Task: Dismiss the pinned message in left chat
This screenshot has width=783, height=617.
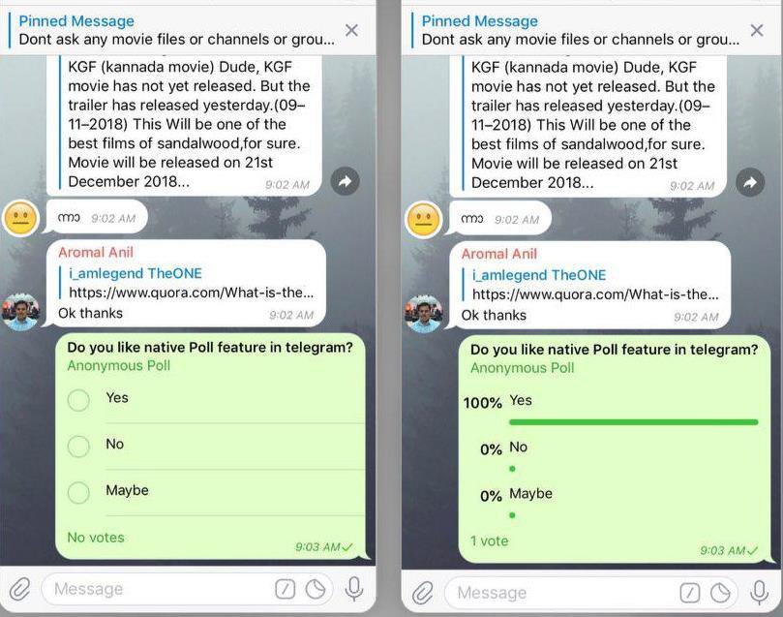Action: click(351, 30)
